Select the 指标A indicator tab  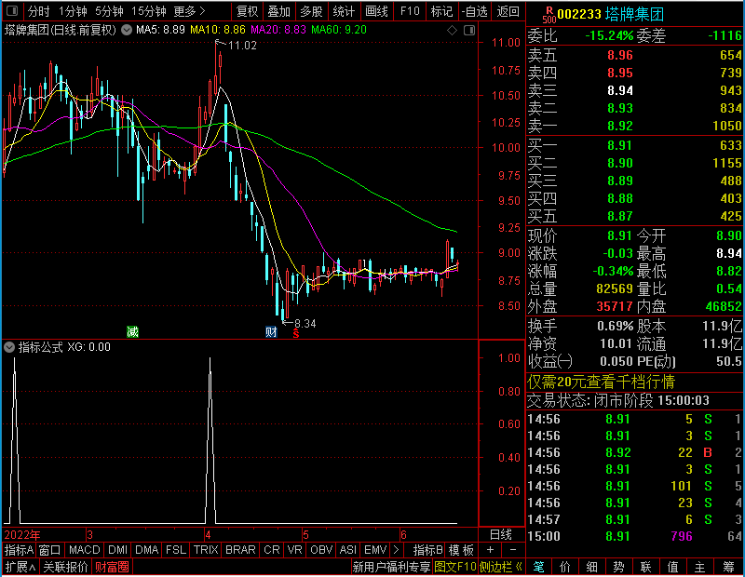point(19,550)
